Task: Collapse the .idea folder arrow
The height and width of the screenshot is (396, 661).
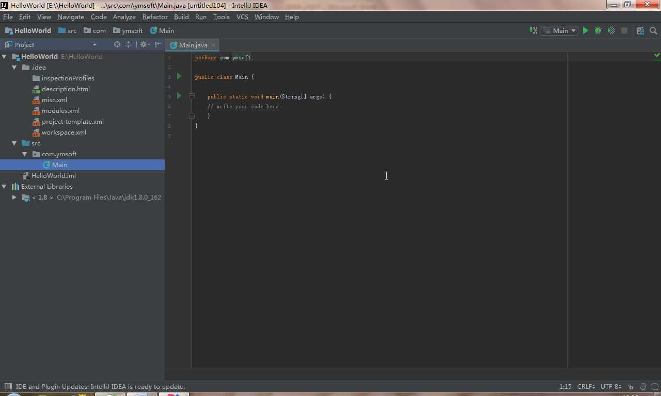Action: pos(14,67)
